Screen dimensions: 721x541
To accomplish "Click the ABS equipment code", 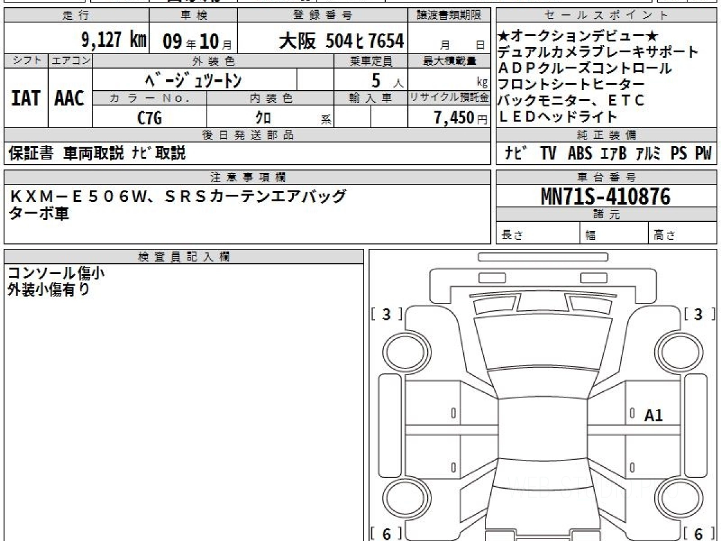I will click(580, 153).
